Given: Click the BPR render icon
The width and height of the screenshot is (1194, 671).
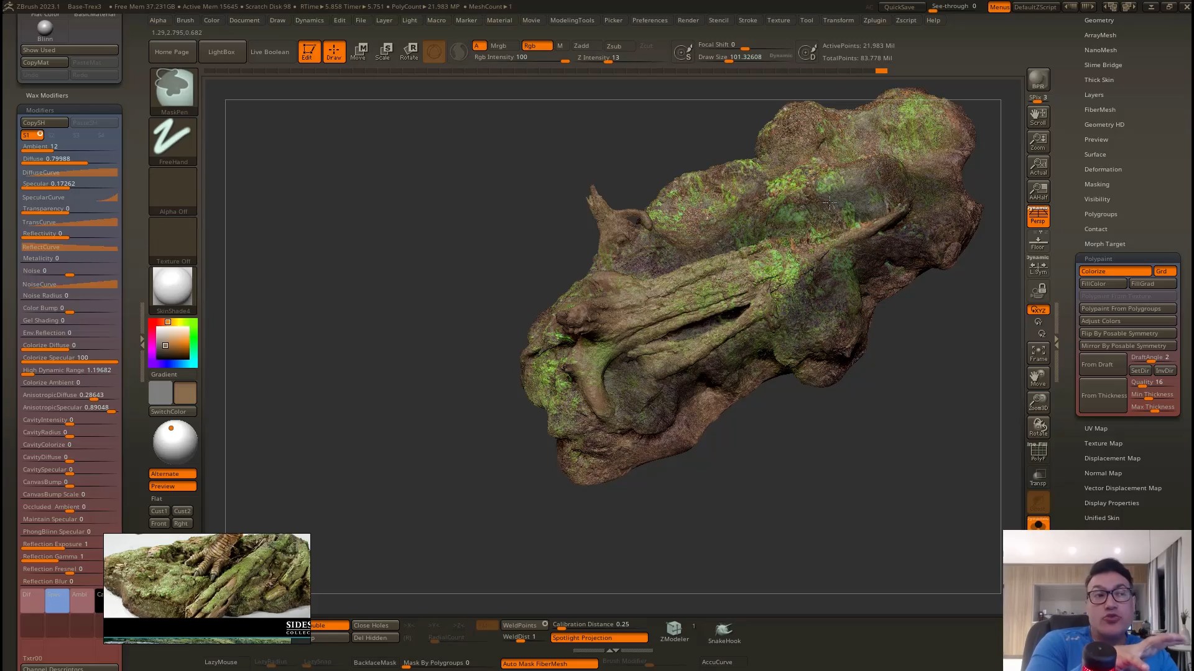Looking at the screenshot, I should coord(1038,80).
